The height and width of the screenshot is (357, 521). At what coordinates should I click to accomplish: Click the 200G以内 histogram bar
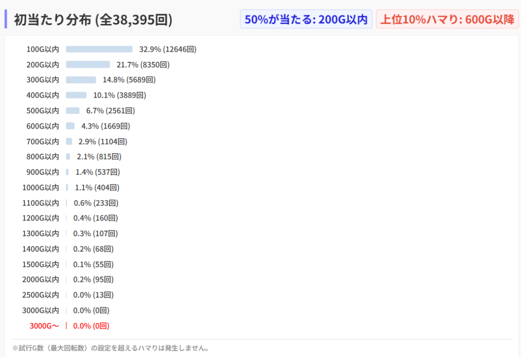pos(88,64)
